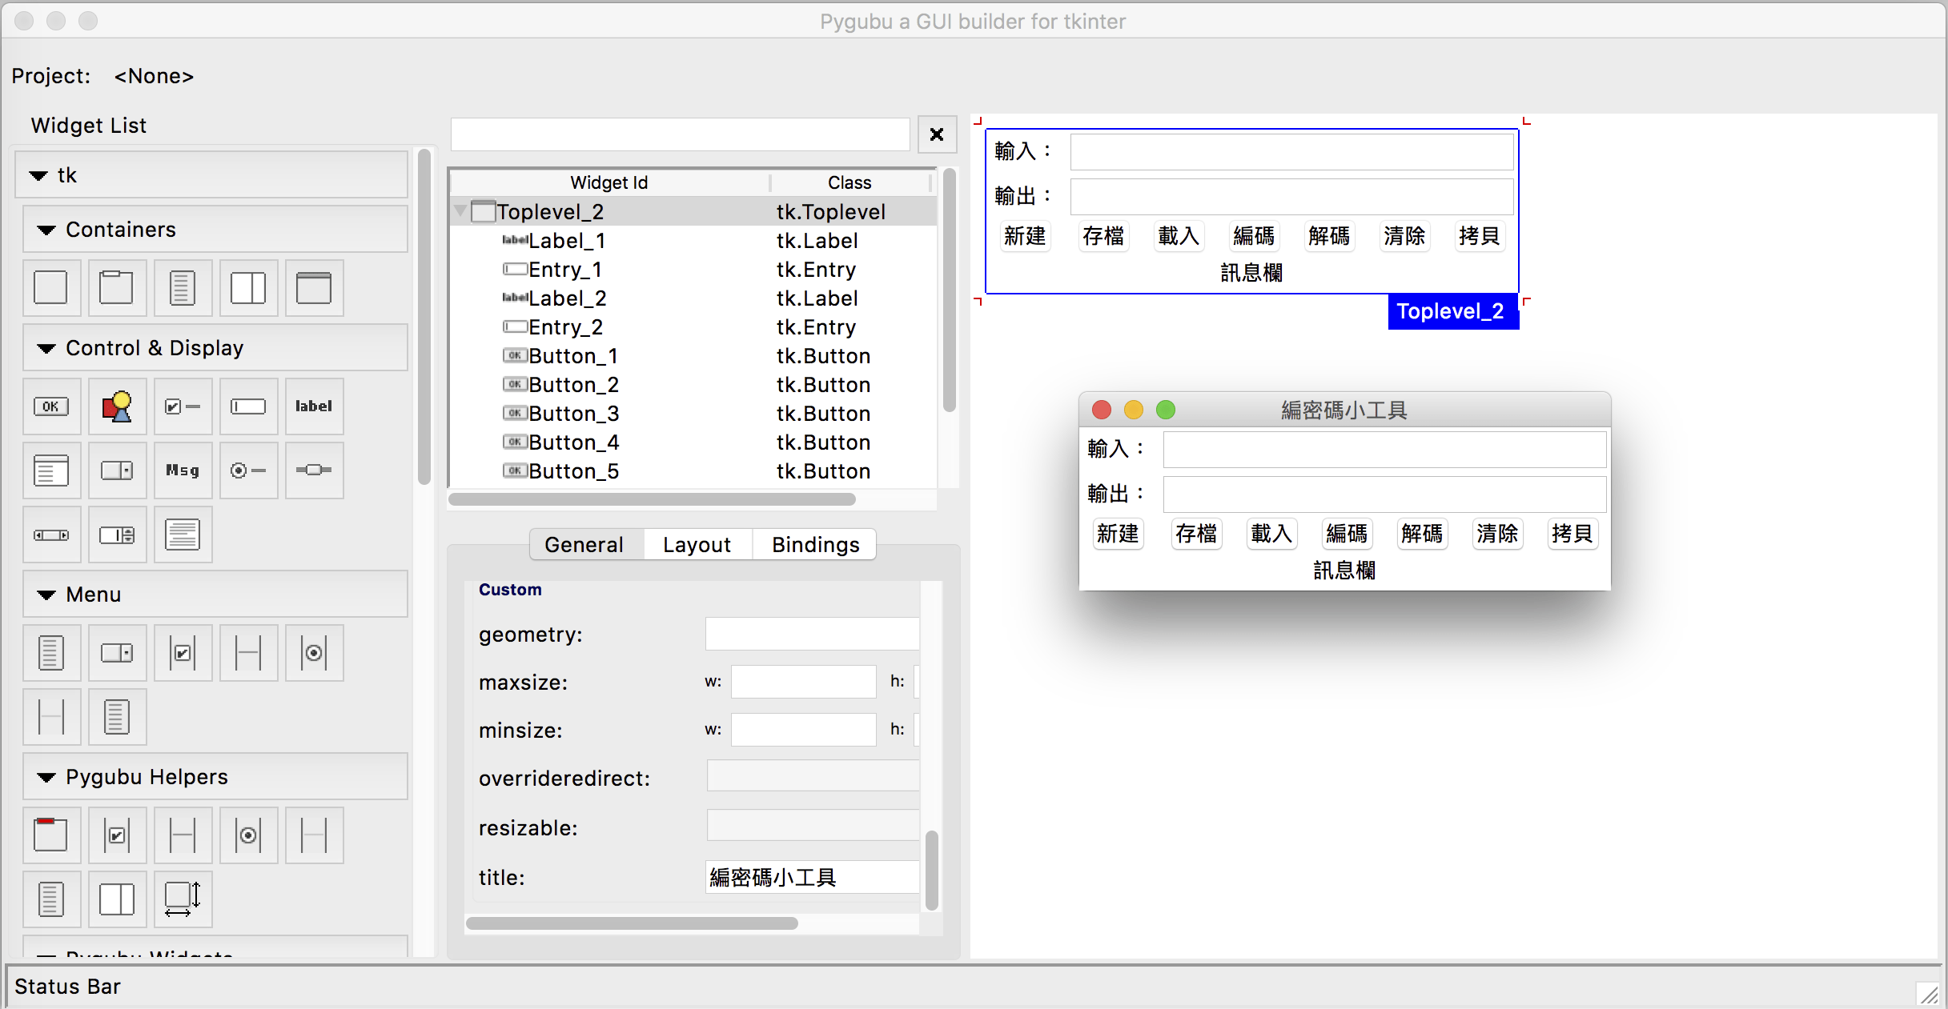Open the Bindings tab
This screenshot has height=1009, width=1948.
[815, 545]
